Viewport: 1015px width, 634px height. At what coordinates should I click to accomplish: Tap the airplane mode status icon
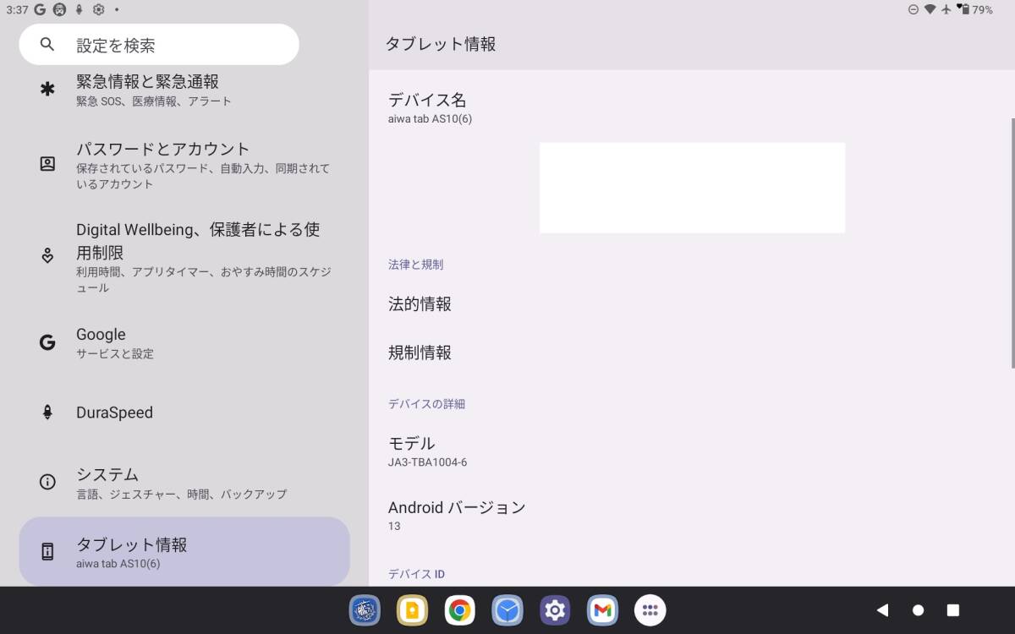point(946,9)
